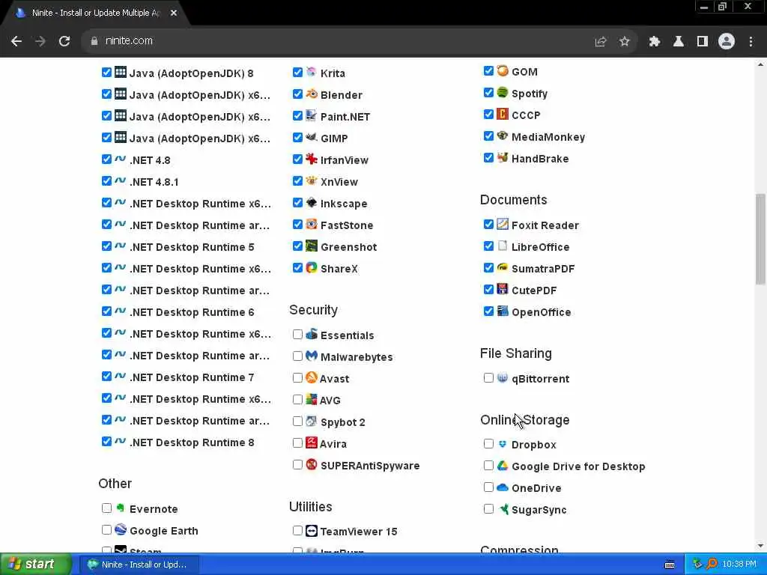The image size is (767, 575).
Task: Uncheck the MediaMonkey checkbox
Action: (488, 136)
